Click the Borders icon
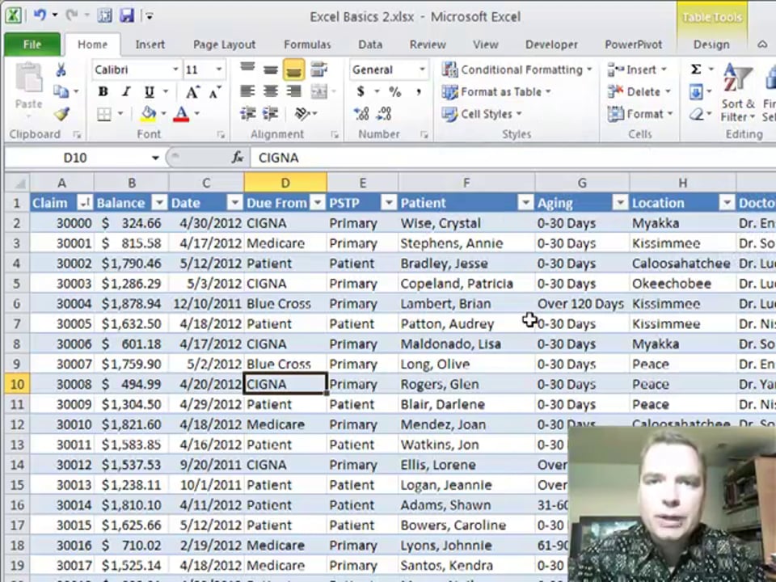Image resolution: width=776 pixels, height=582 pixels. (x=104, y=114)
